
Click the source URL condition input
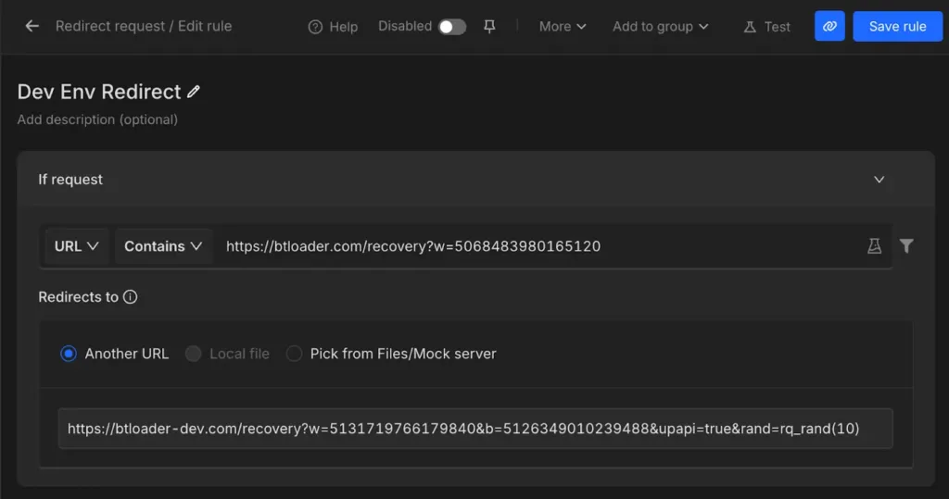point(538,246)
